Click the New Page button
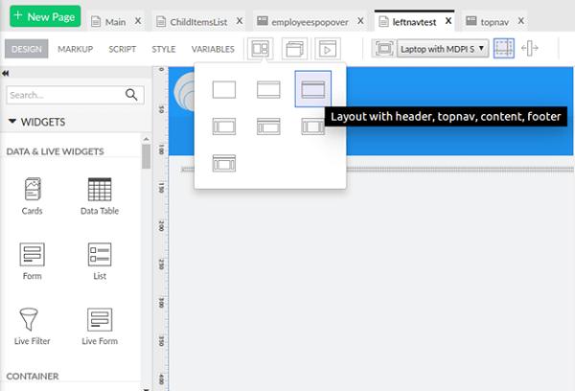This screenshot has height=391, width=575. 45,16
